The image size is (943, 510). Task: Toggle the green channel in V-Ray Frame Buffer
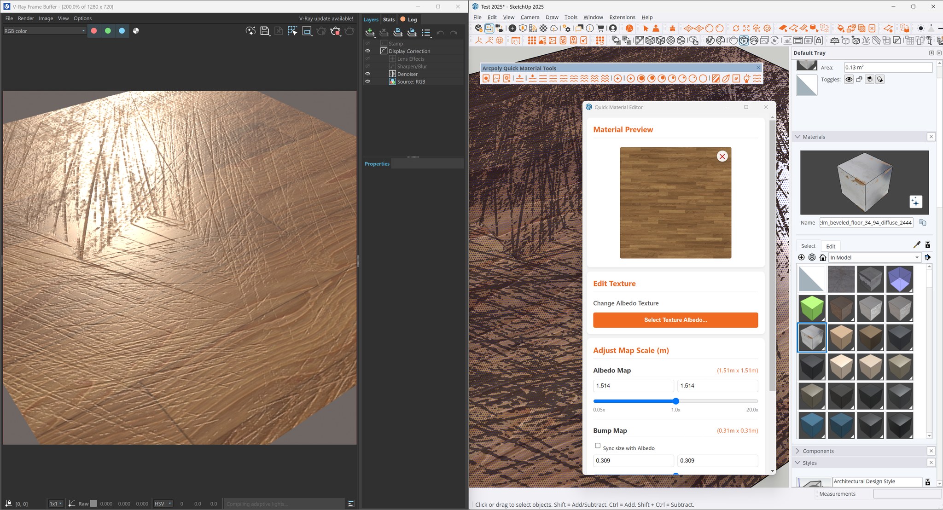pos(108,31)
